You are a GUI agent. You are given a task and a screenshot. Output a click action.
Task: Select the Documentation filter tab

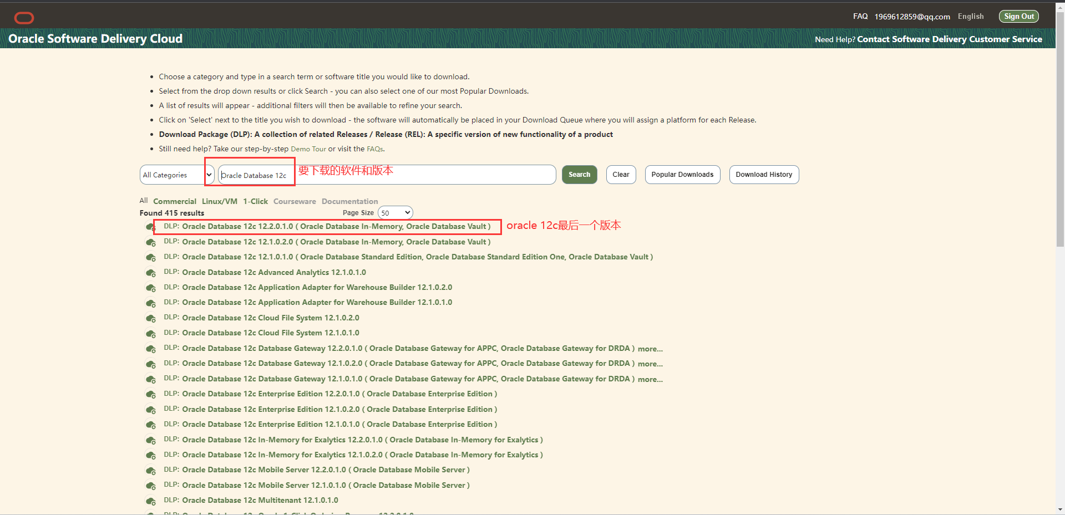click(x=349, y=201)
